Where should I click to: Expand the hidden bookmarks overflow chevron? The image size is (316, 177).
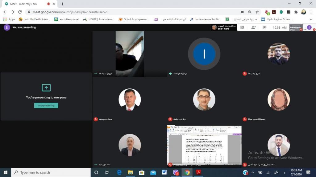click(x=310, y=19)
